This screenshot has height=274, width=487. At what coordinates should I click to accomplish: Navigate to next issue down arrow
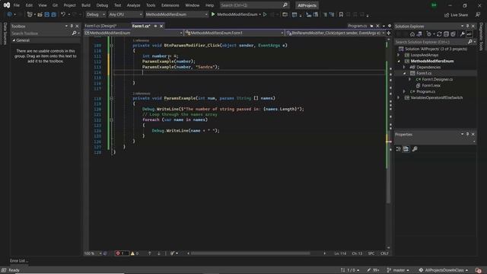159,253
